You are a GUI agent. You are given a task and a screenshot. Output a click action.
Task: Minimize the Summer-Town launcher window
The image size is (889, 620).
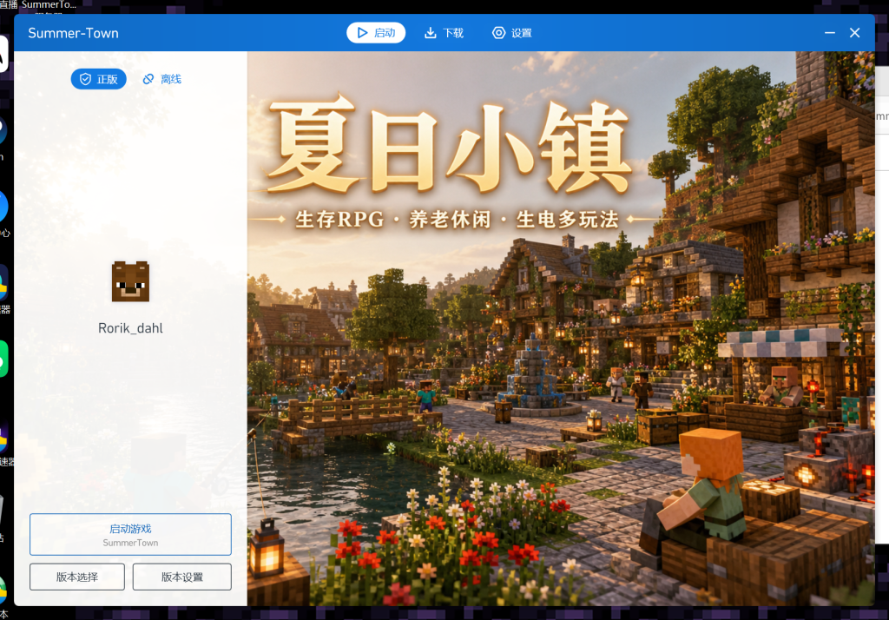pyautogui.click(x=829, y=33)
